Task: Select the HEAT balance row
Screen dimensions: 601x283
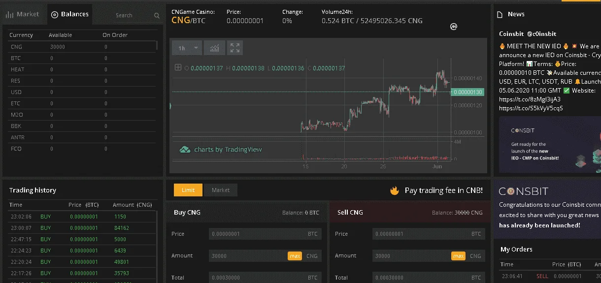Action: [x=82, y=69]
